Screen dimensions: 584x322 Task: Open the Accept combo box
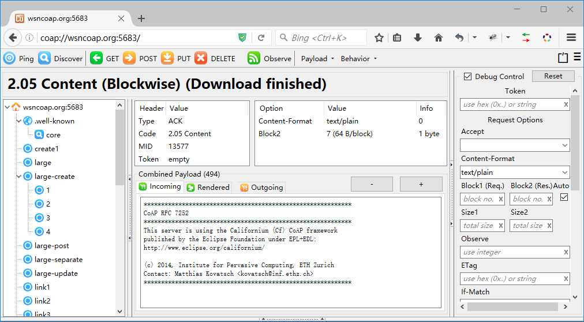pyautogui.click(x=515, y=145)
